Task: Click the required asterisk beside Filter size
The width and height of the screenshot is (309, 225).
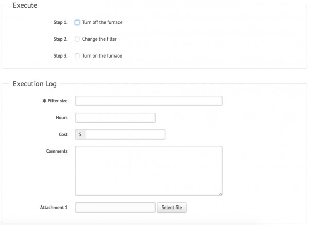Action: [44, 101]
